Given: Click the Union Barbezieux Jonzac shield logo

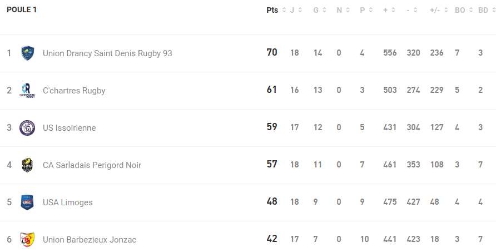Looking at the screenshot, I should click(27, 240).
